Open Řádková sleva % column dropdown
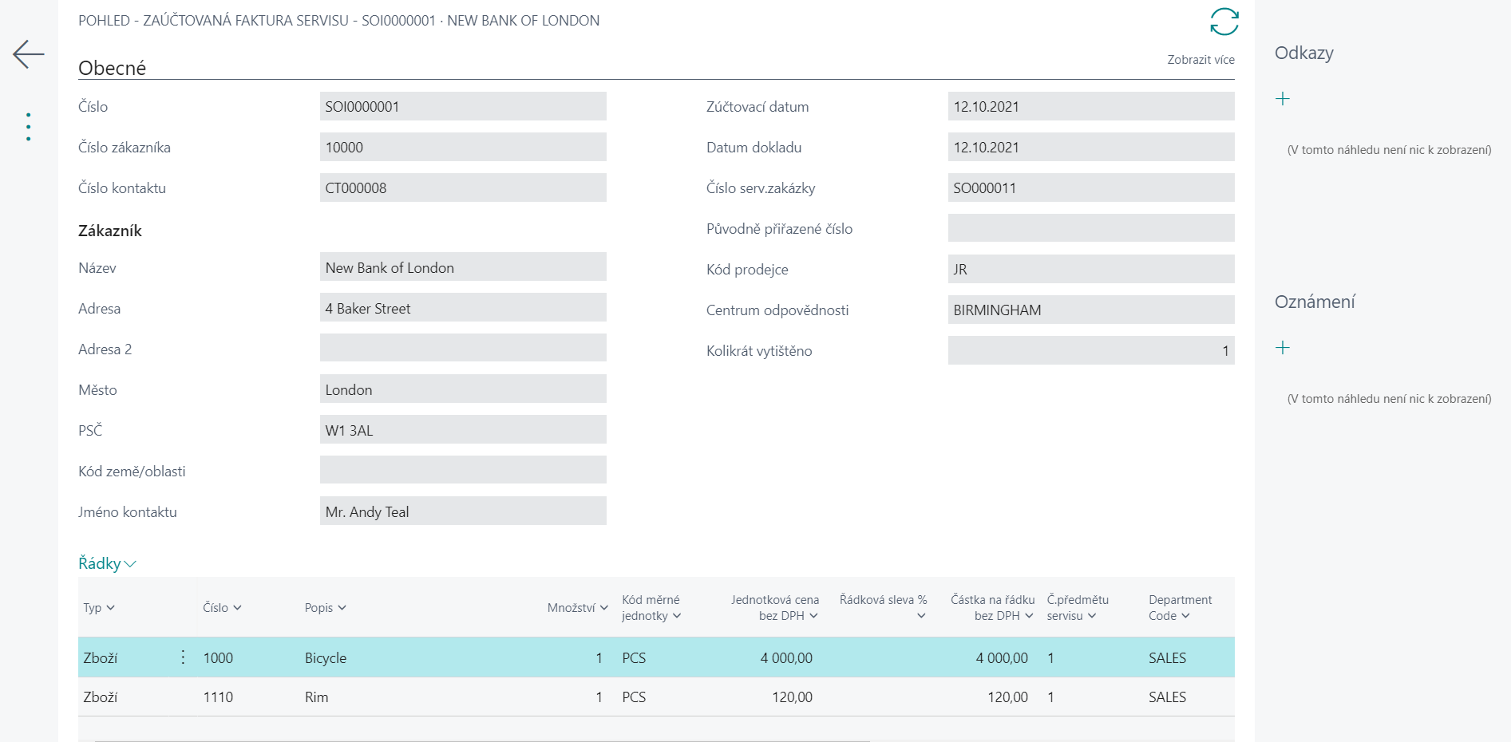Viewport: 1511px width, 742px height. (x=884, y=608)
